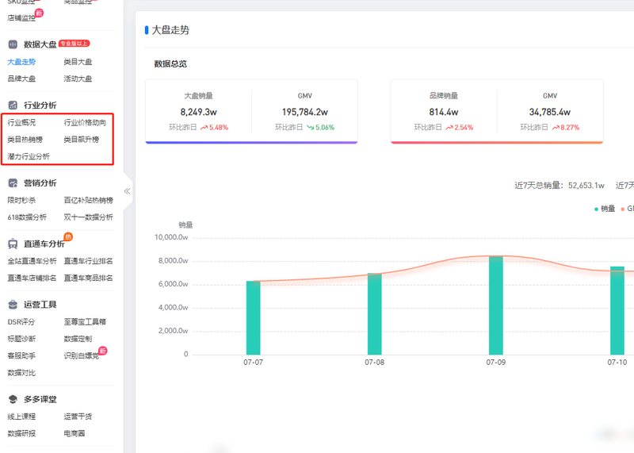The image size is (634, 453).
Task: Click the 直通车分析 bus icon
Action: click(13, 244)
